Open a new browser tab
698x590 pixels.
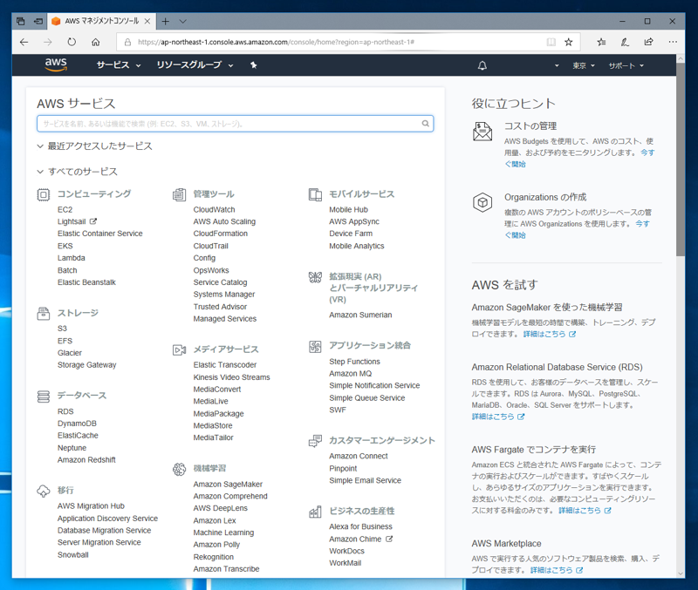pos(165,21)
